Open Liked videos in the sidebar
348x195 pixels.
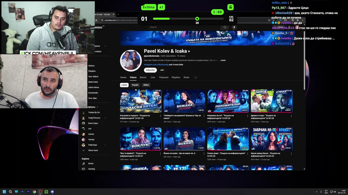pos(94,87)
